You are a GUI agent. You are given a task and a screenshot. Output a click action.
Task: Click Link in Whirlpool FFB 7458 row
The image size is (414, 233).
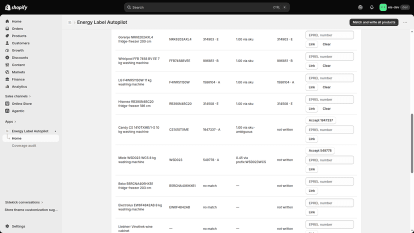click(312, 65)
